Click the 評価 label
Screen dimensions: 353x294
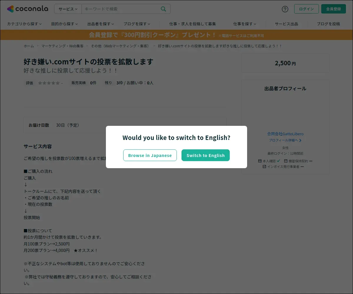point(29,83)
